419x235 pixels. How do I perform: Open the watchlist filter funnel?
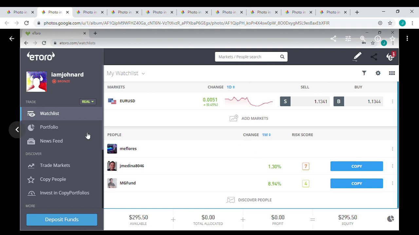[364, 73]
